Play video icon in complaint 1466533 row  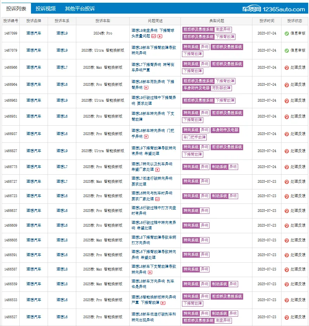click(163, 303)
